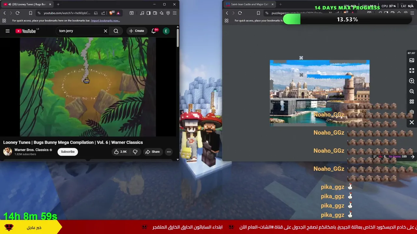Clear the 'tom jerry' search text

coord(106,31)
